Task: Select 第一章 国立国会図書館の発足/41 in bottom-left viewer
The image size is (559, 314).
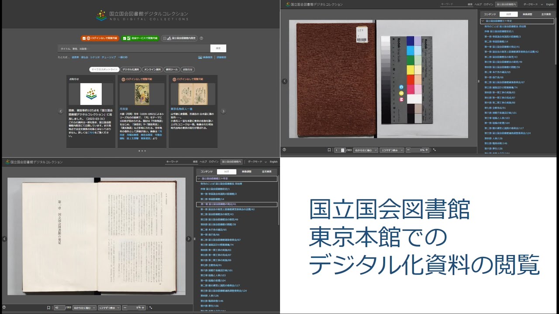Action: point(237,204)
